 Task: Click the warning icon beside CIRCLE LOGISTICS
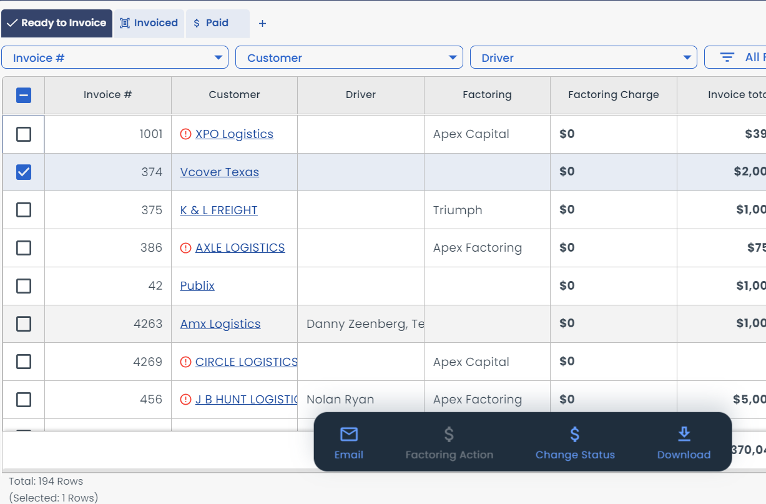(185, 361)
